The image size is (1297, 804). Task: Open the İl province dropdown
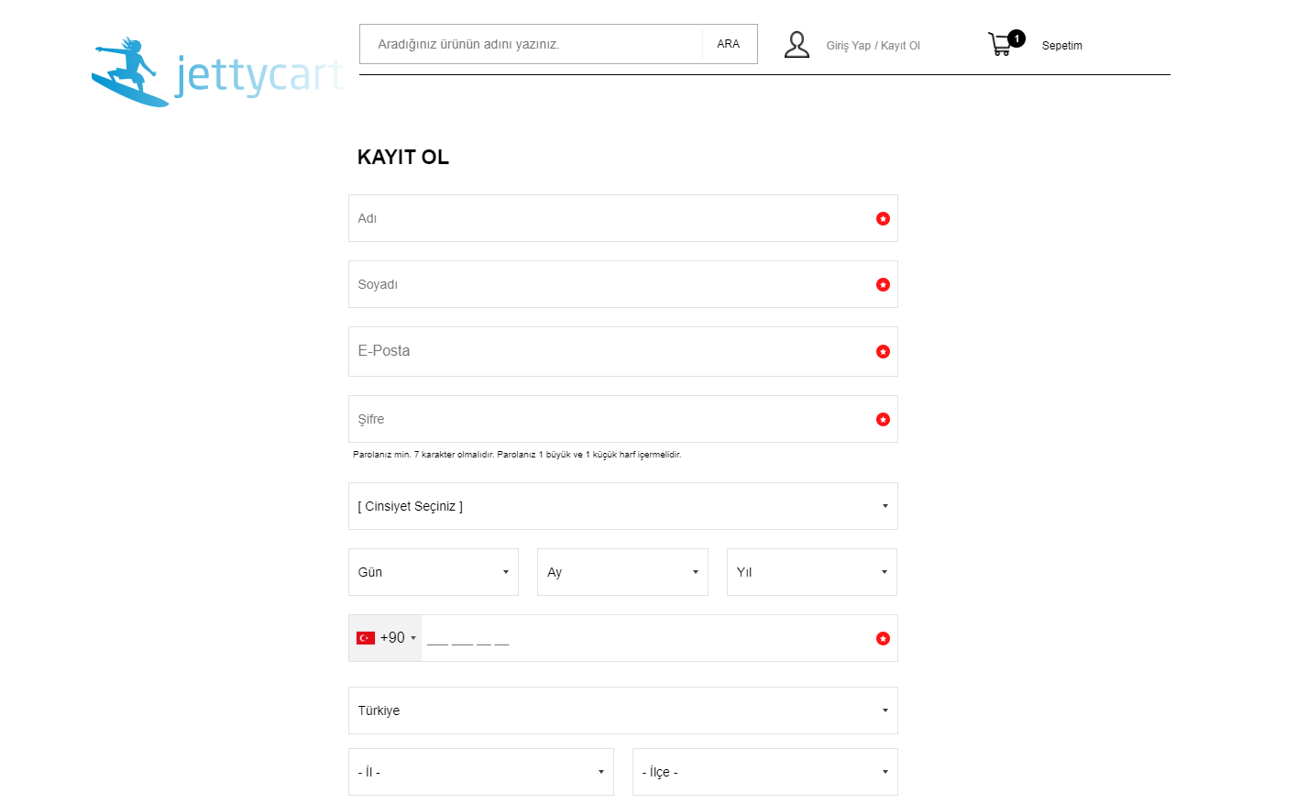pos(481,772)
